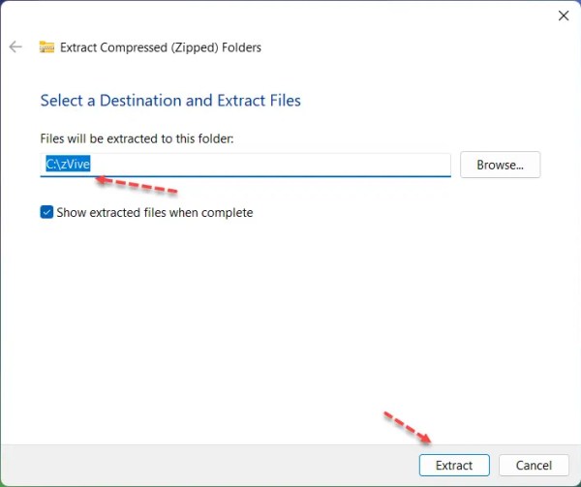Click the blue check mark in the checkbox
581x487 pixels.
tap(46, 212)
